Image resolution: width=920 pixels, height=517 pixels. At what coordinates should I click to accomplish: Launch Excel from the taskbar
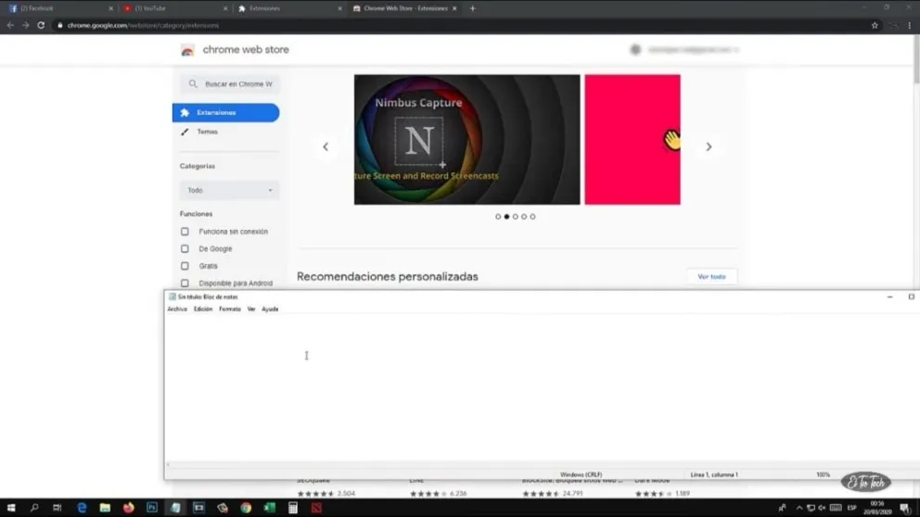pyautogui.click(x=269, y=508)
